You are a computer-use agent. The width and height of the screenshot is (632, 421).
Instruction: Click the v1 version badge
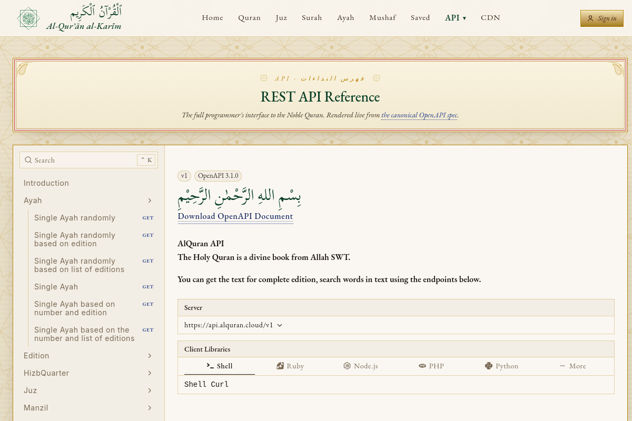(184, 176)
